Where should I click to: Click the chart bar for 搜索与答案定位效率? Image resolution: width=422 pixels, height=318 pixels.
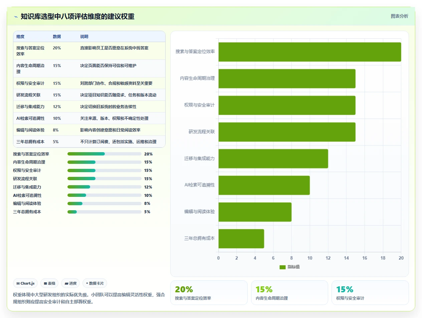[310, 52]
